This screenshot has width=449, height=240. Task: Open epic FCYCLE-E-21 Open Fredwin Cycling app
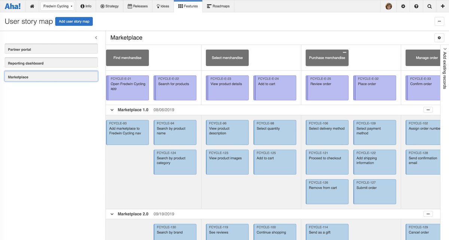click(128, 88)
